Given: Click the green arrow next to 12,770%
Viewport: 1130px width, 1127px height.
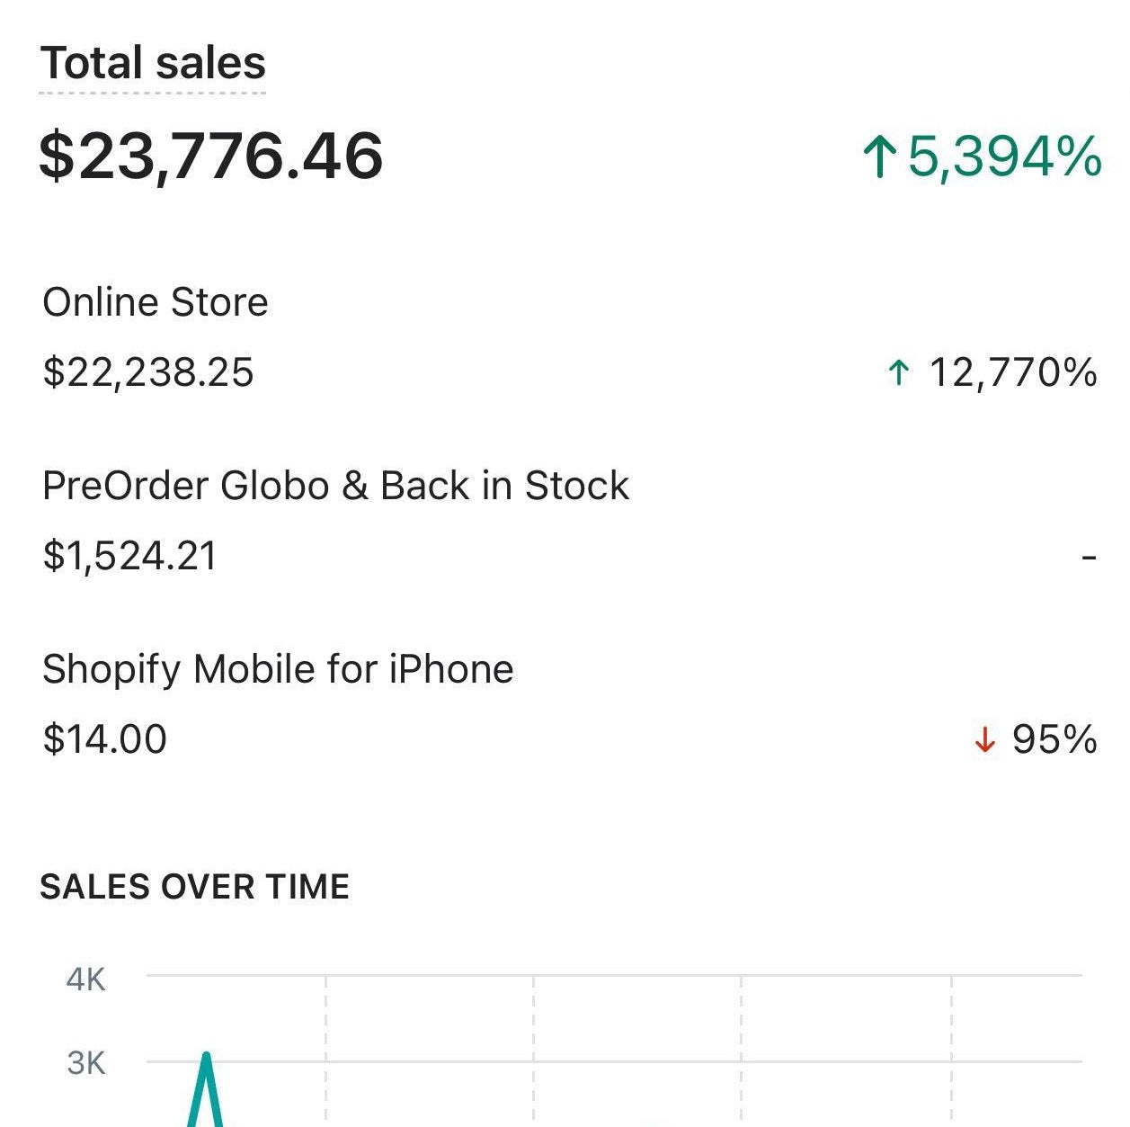Looking at the screenshot, I should click(898, 372).
